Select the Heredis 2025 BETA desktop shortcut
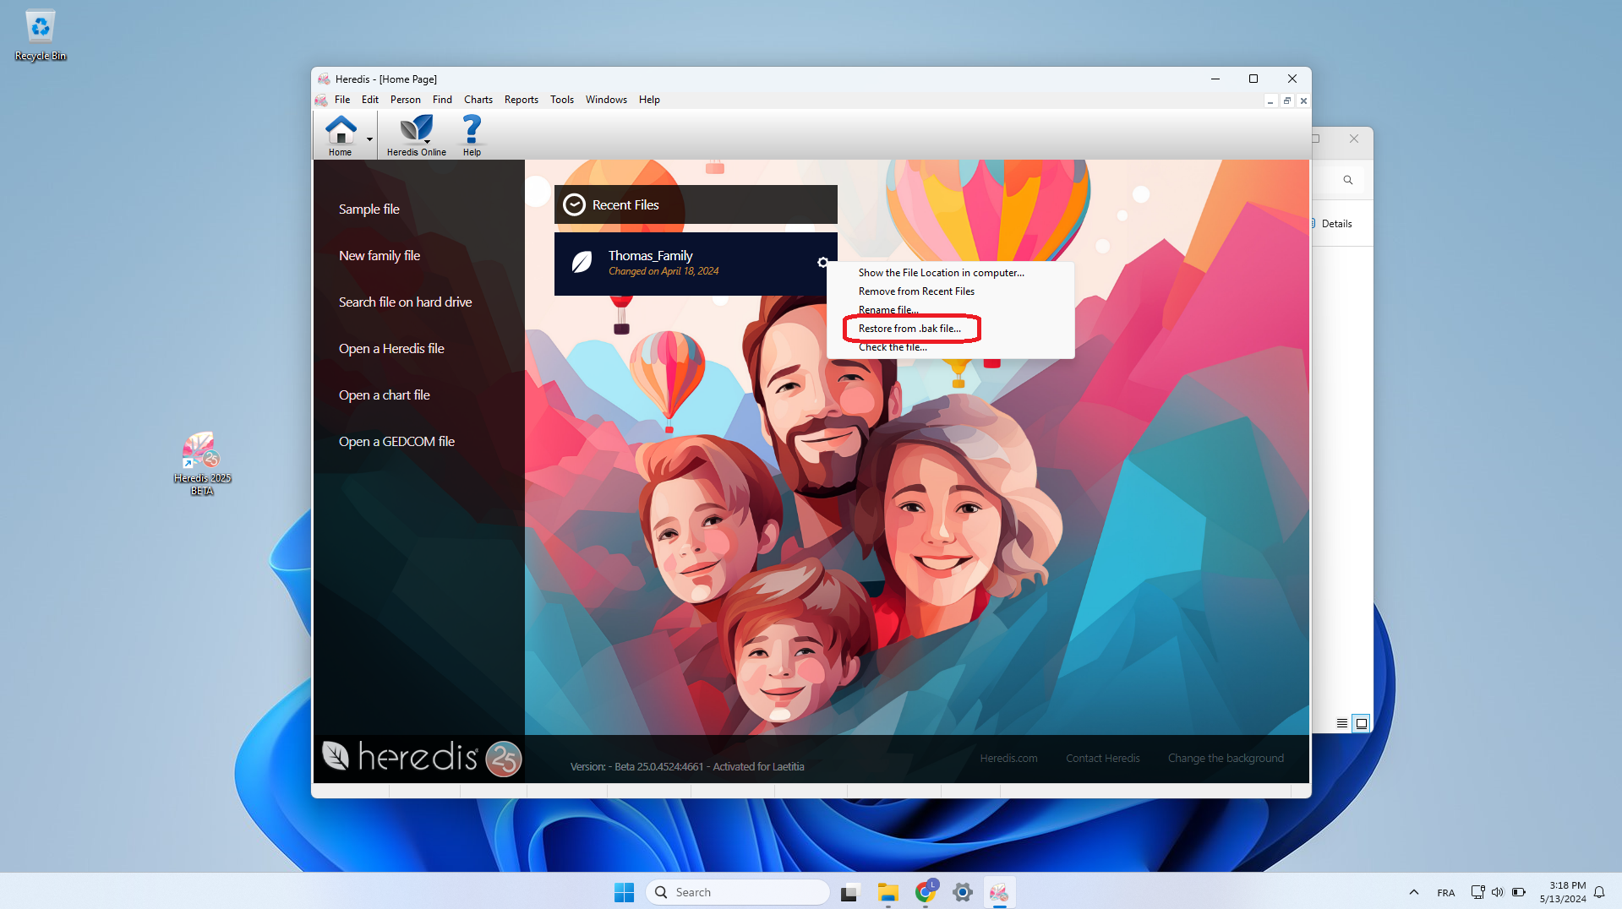 coord(202,463)
